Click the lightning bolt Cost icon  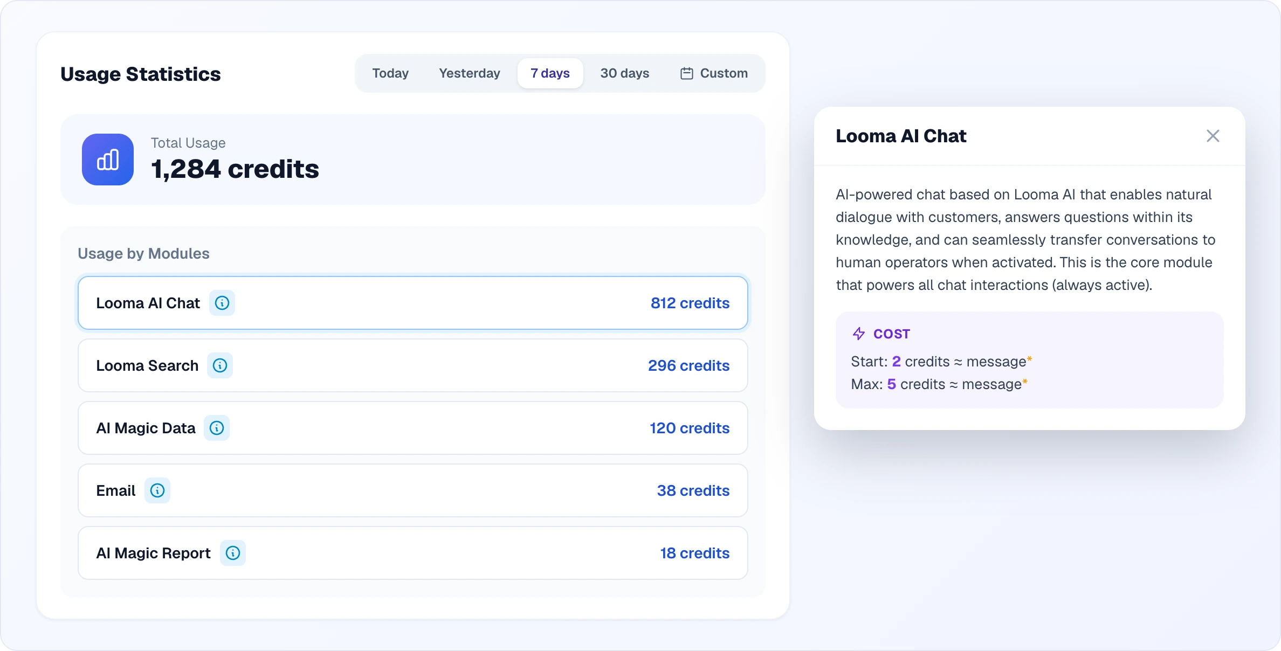tap(859, 334)
